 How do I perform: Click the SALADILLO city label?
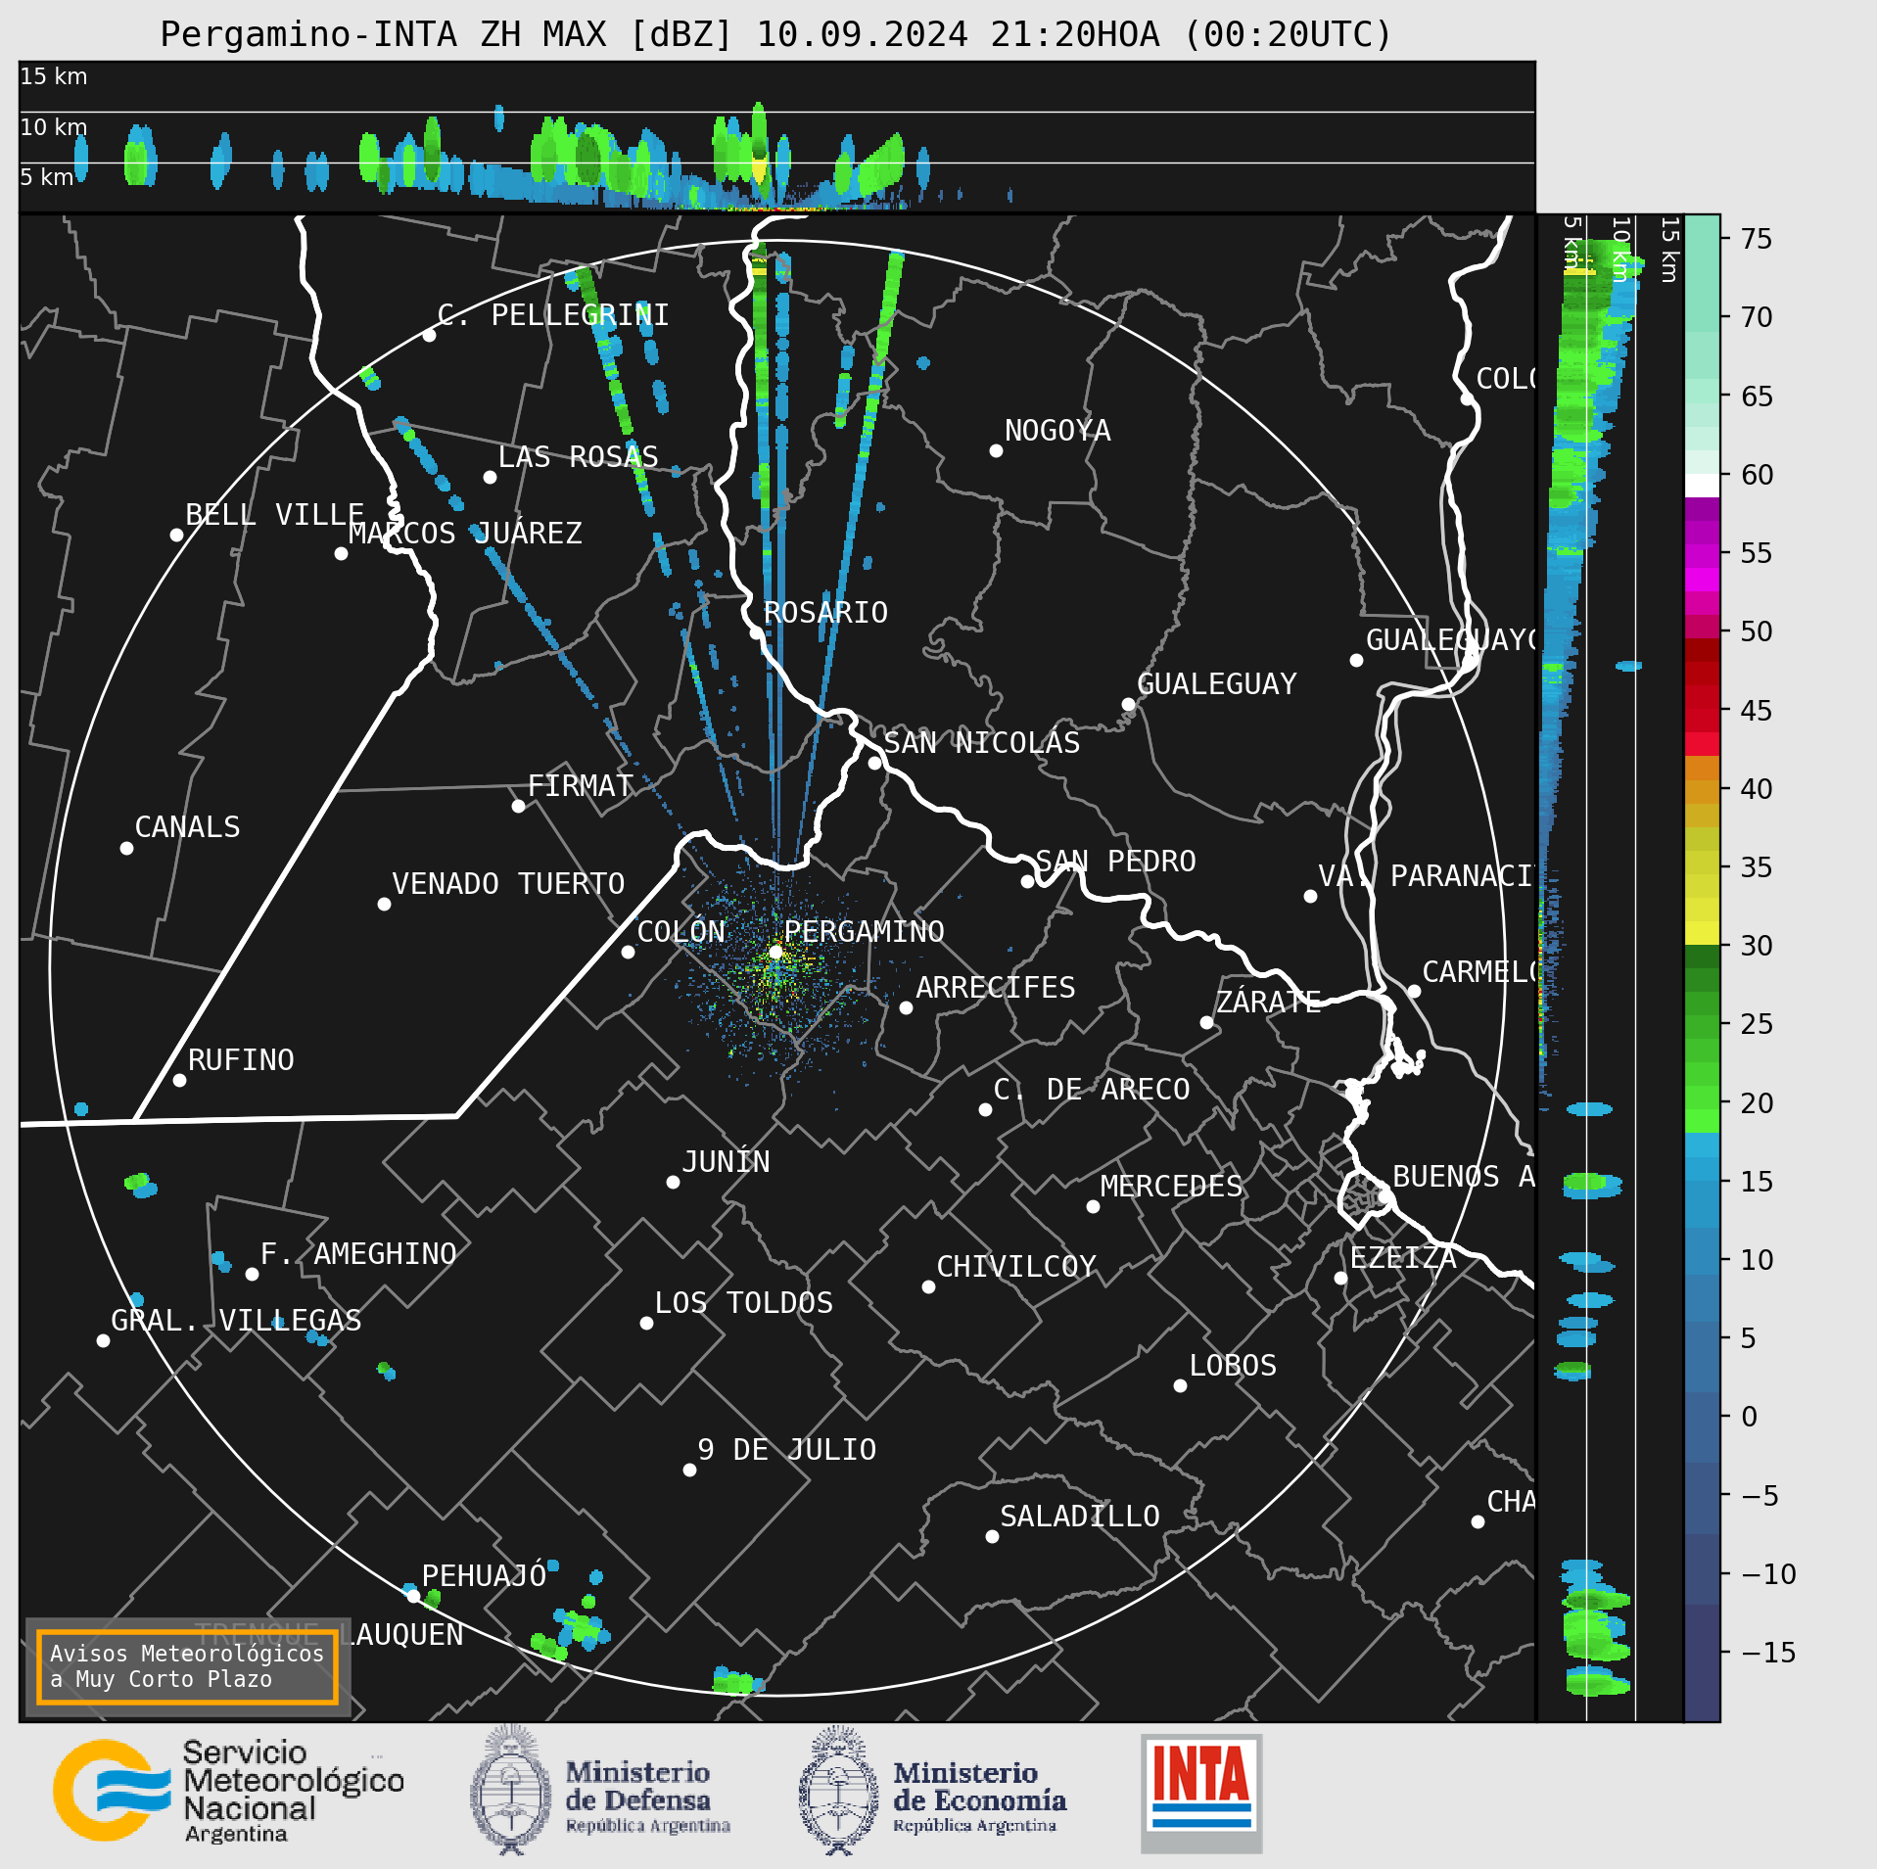(1080, 1517)
